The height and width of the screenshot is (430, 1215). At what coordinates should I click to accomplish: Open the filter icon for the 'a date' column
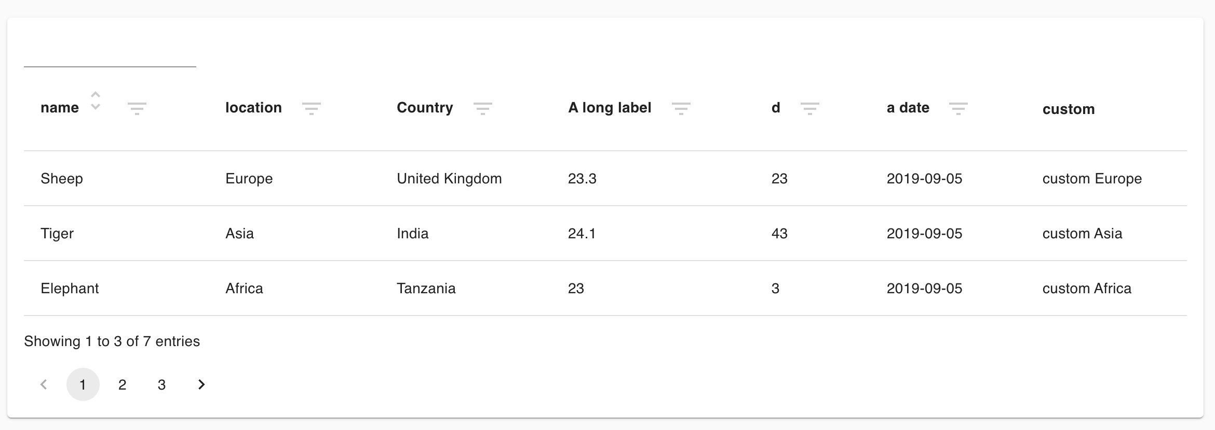pyautogui.click(x=958, y=109)
